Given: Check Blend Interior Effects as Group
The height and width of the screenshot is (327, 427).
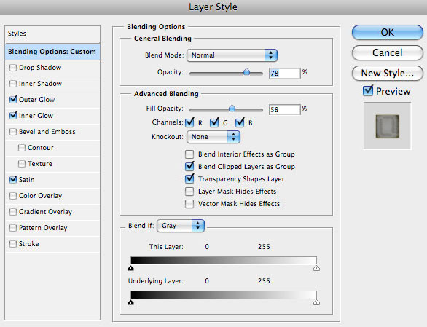Looking at the screenshot, I should point(189,154).
